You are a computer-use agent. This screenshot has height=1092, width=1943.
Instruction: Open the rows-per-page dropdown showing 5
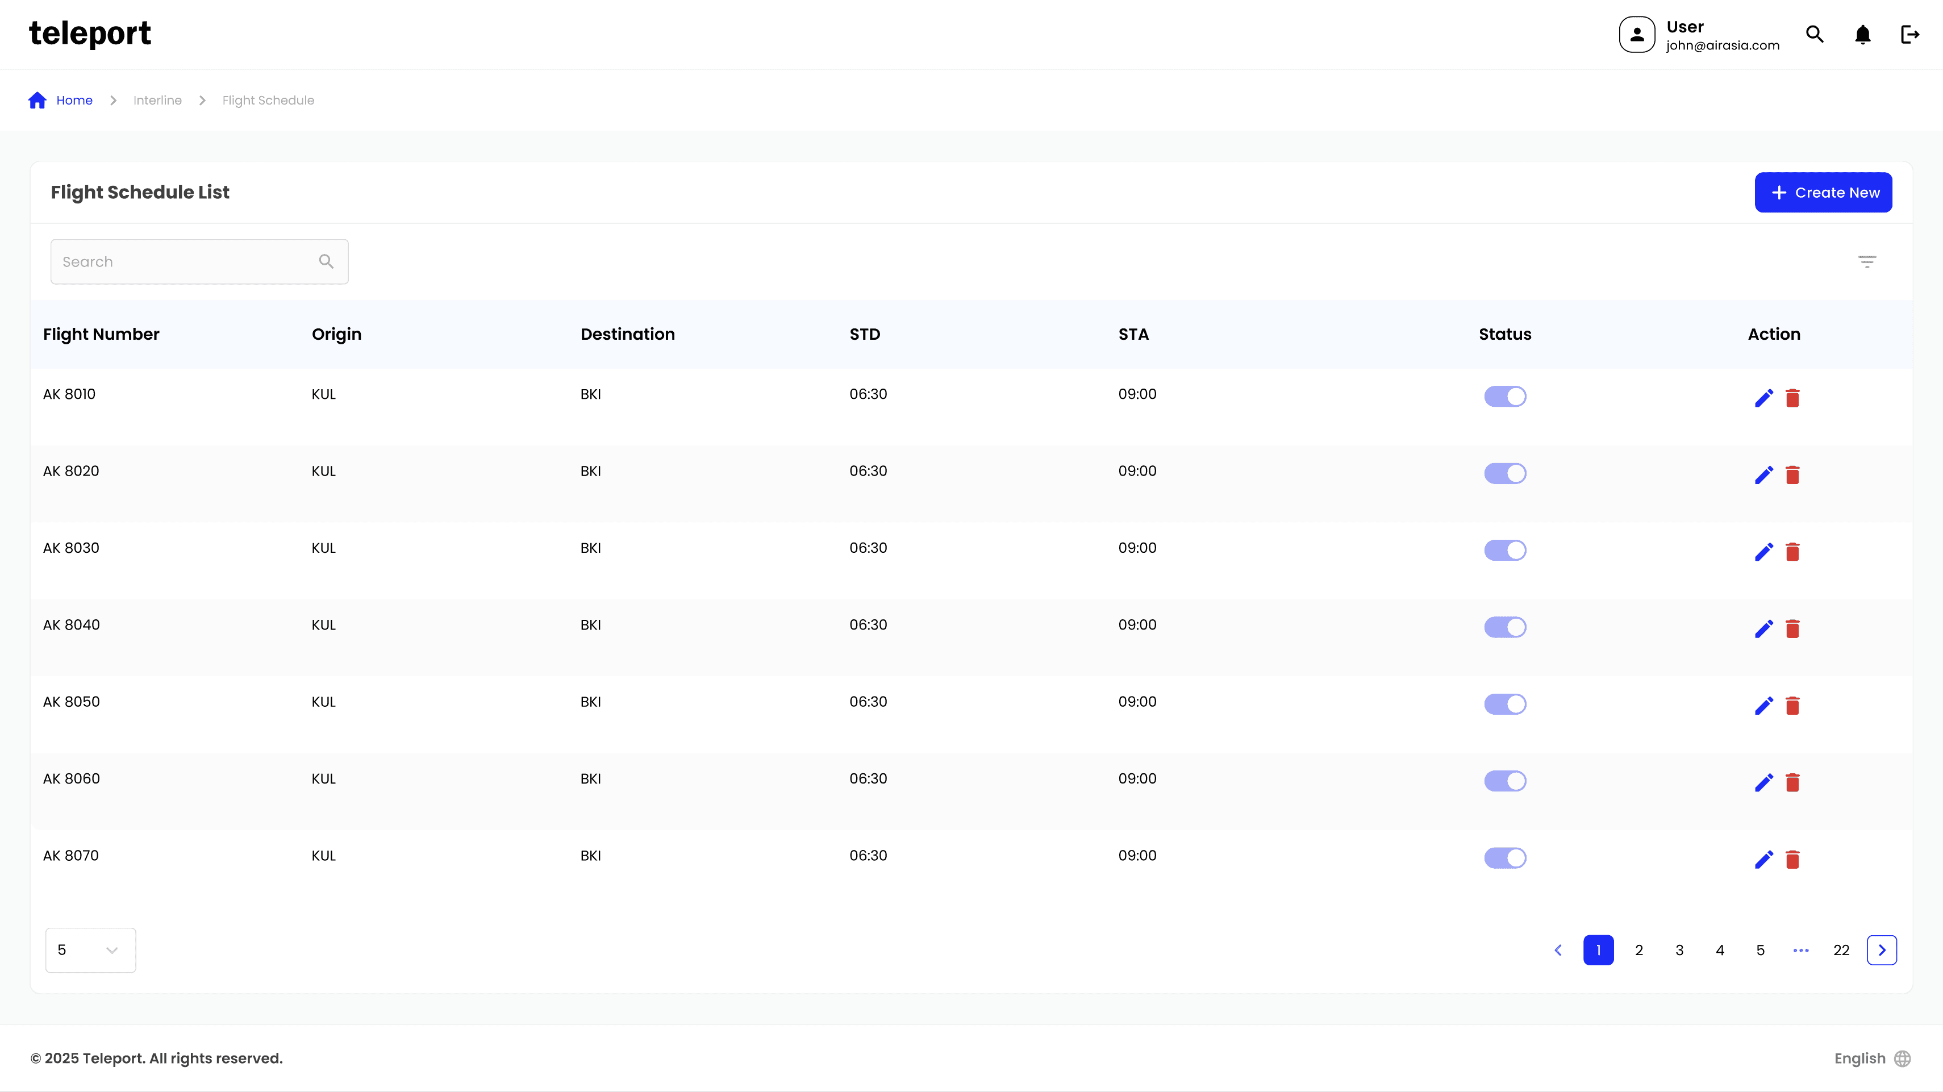pyautogui.click(x=90, y=950)
